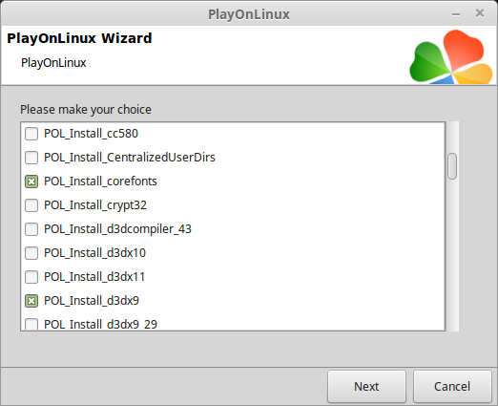Toggle POL_Install_d3dx9_29 checkbox
The image size is (498, 406).
(x=31, y=324)
